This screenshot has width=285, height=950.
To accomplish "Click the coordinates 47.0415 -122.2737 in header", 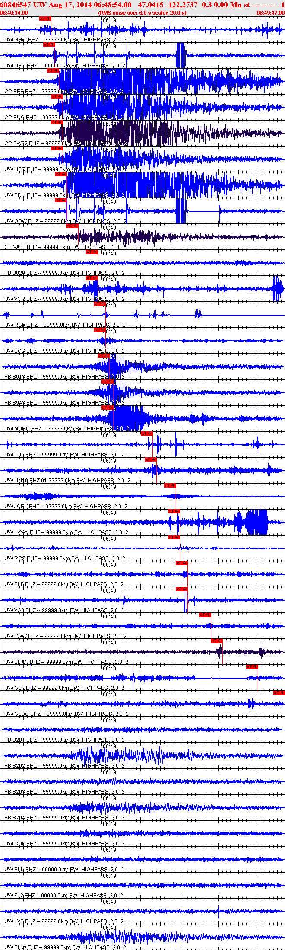I will (168, 5).
